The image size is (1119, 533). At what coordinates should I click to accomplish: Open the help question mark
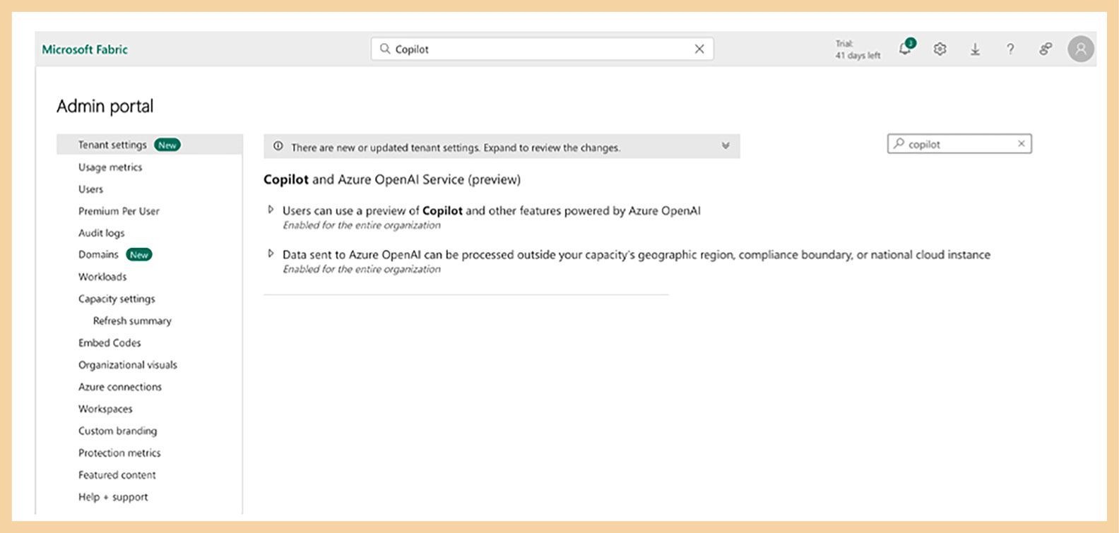coord(1010,49)
